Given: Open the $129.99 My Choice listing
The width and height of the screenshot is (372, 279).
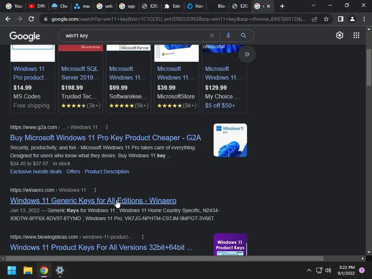Looking at the screenshot, I should [223, 73].
